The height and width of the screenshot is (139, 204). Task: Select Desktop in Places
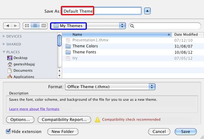click(20, 58)
